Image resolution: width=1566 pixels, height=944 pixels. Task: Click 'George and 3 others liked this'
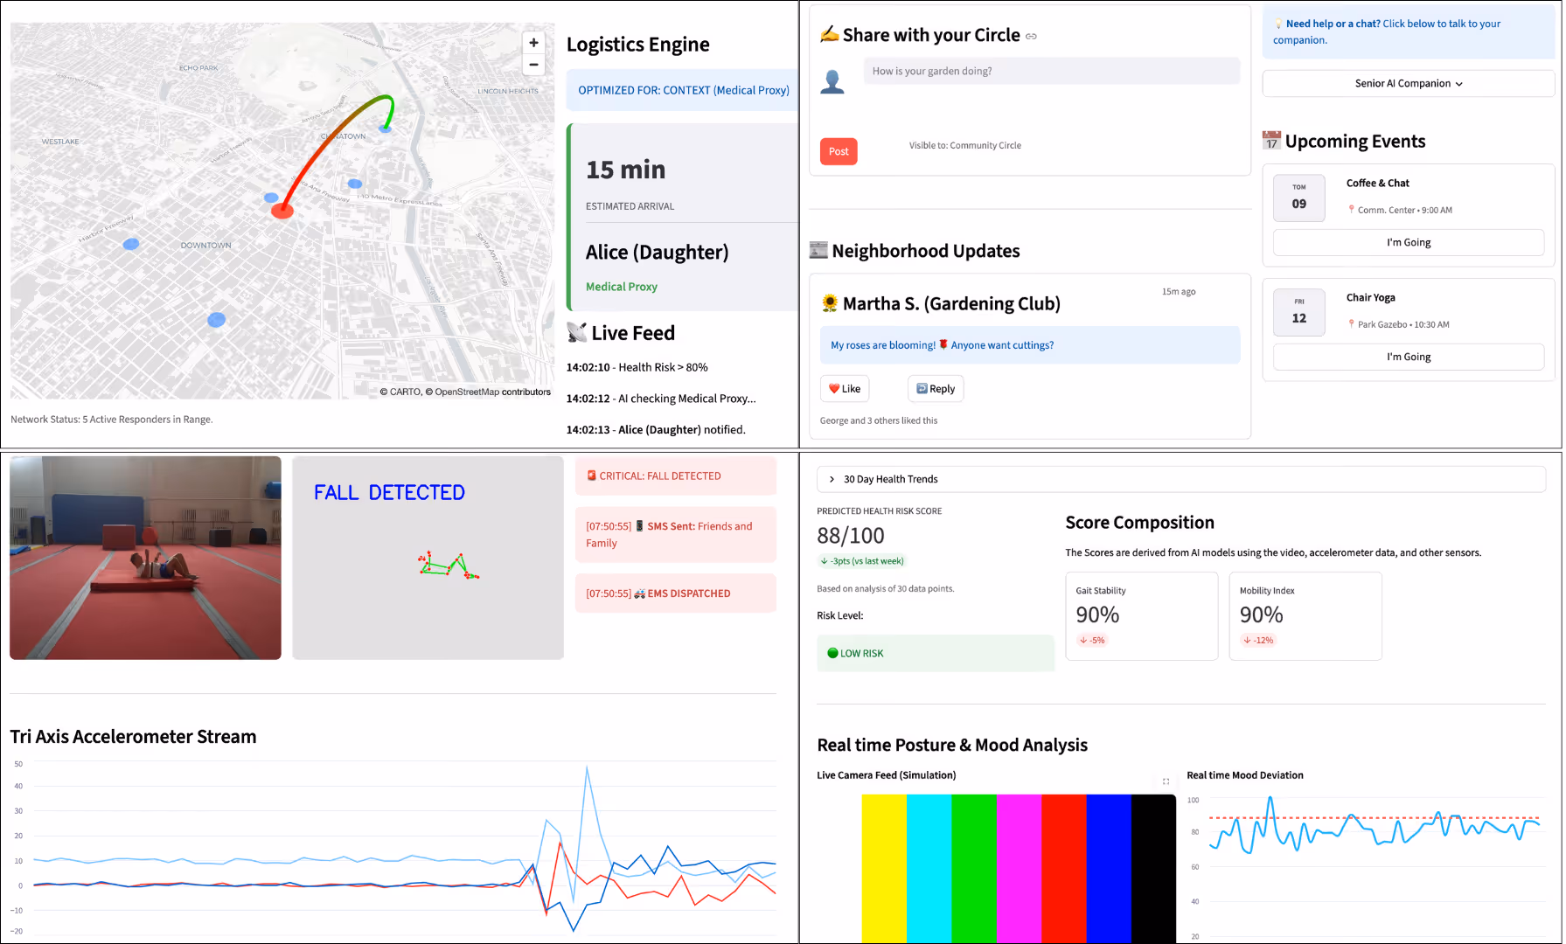click(x=879, y=420)
